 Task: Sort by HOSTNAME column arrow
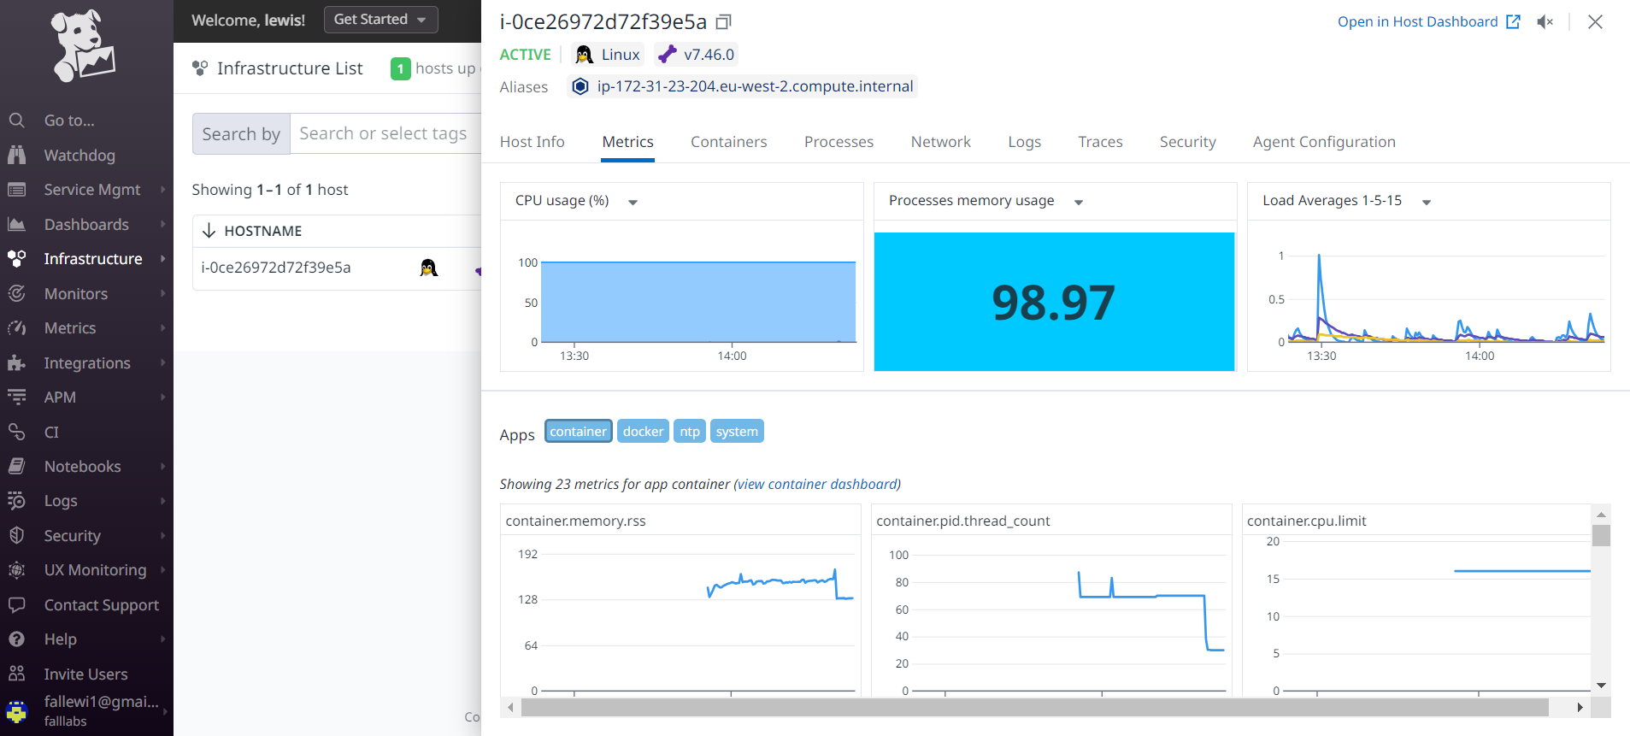pos(209,231)
